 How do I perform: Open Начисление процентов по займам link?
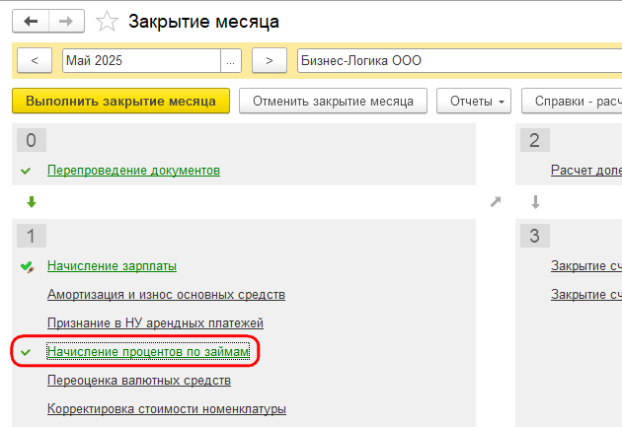pos(148,351)
